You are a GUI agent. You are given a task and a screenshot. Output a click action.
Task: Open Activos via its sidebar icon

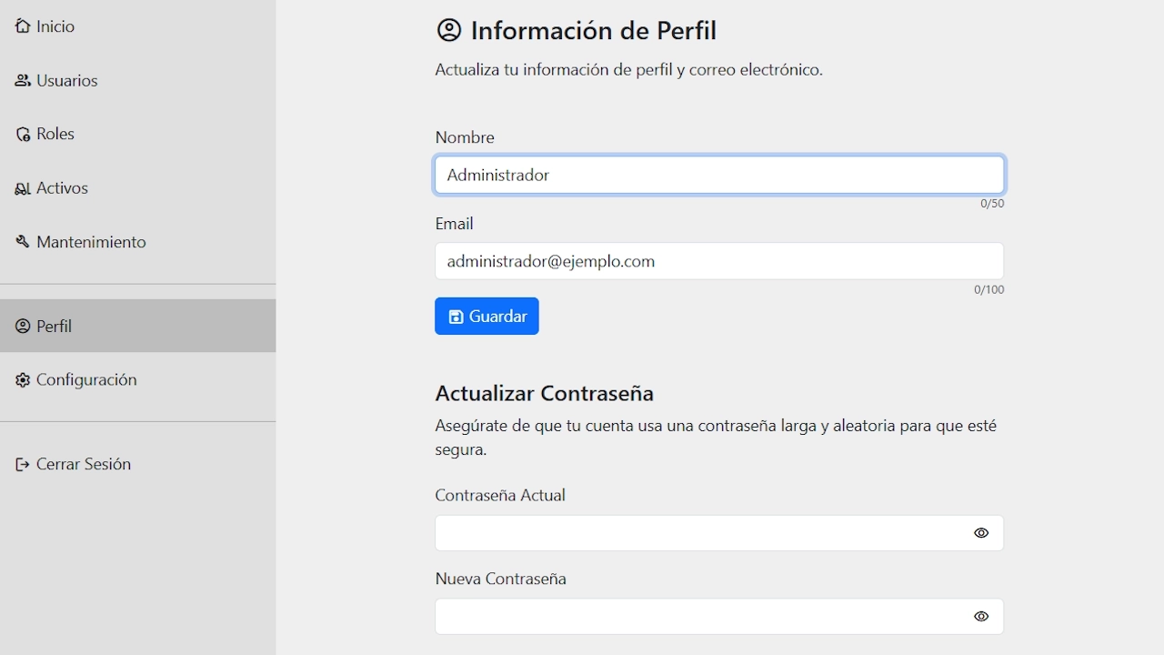click(x=22, y=188)
